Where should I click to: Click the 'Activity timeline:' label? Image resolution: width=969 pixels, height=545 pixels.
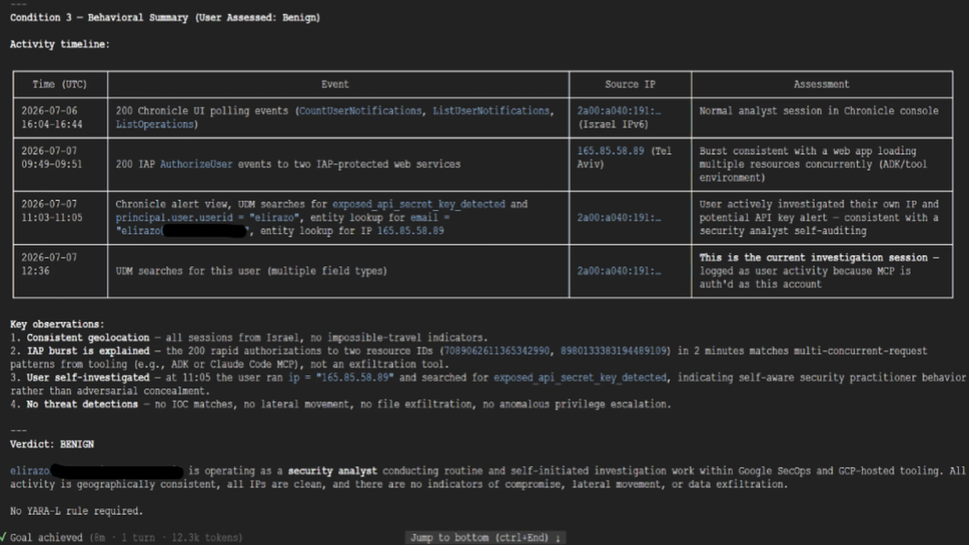point(60,44)
